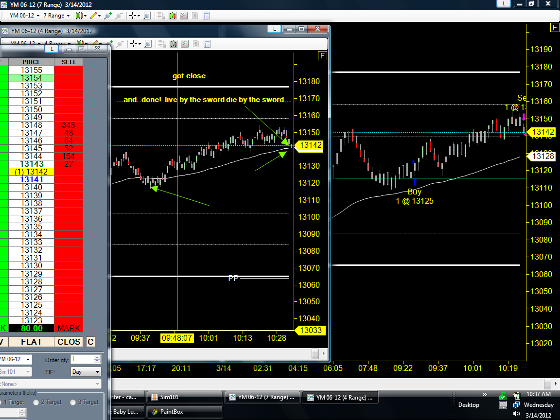This screenshot has width=560, height=420.
Task: Expand chart style dropdown arrow in 7 Range toolbar
Action: click(x=86, y=16)
